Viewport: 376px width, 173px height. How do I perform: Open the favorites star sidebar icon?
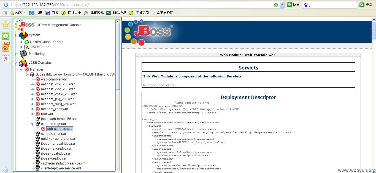pyautogui.click(x=6, y=24)
